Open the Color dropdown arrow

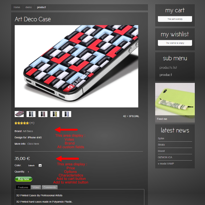click(x=40, y=165)
